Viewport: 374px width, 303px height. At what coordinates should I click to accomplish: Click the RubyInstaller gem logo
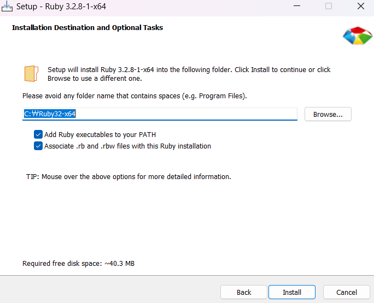(x=357, y=35)
